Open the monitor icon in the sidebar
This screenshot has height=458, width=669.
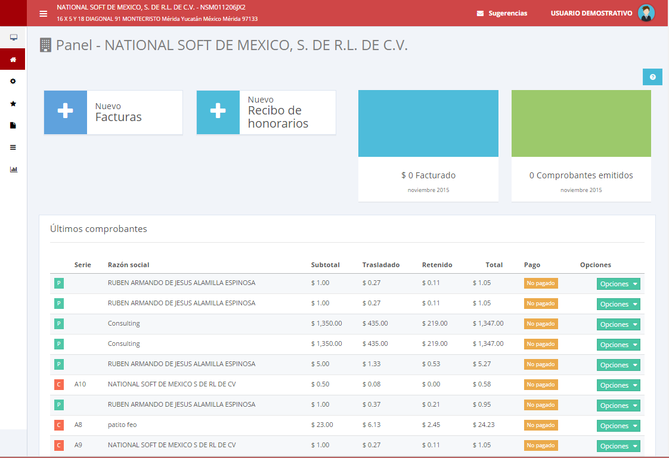pos(13,38)
